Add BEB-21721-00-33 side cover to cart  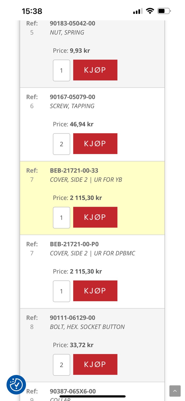pos(95,217)
